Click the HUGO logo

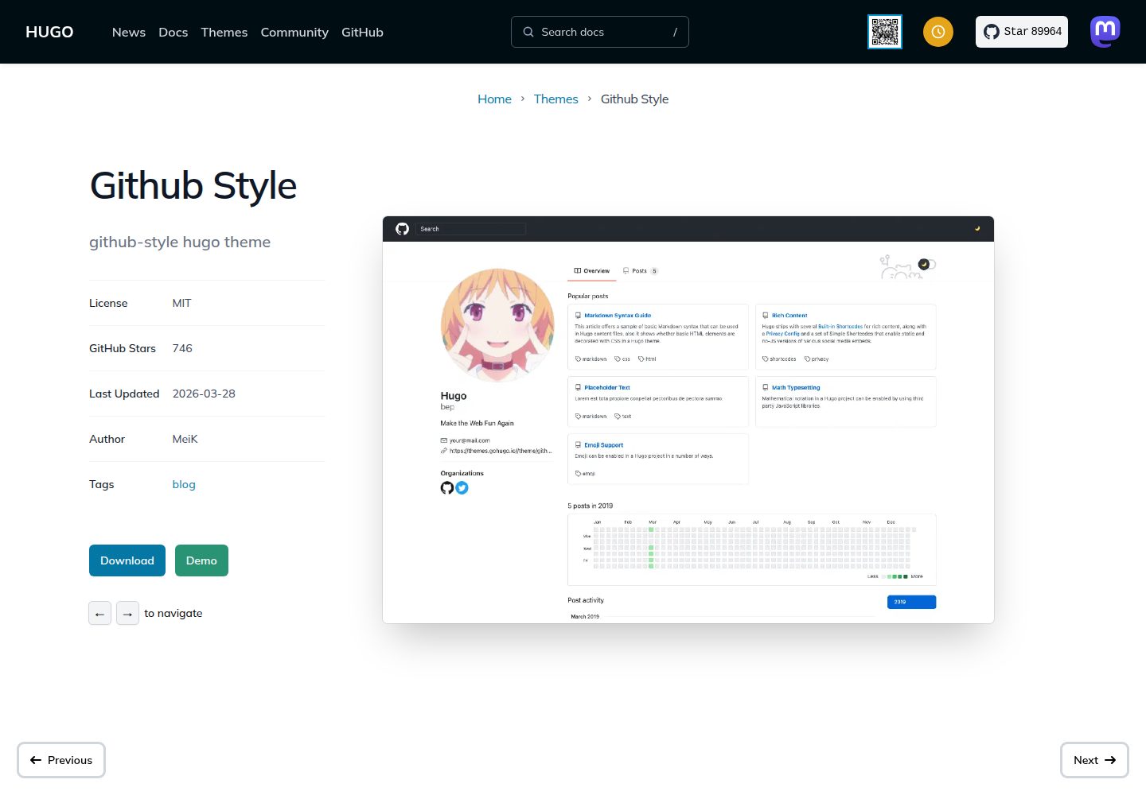[49, 32]
